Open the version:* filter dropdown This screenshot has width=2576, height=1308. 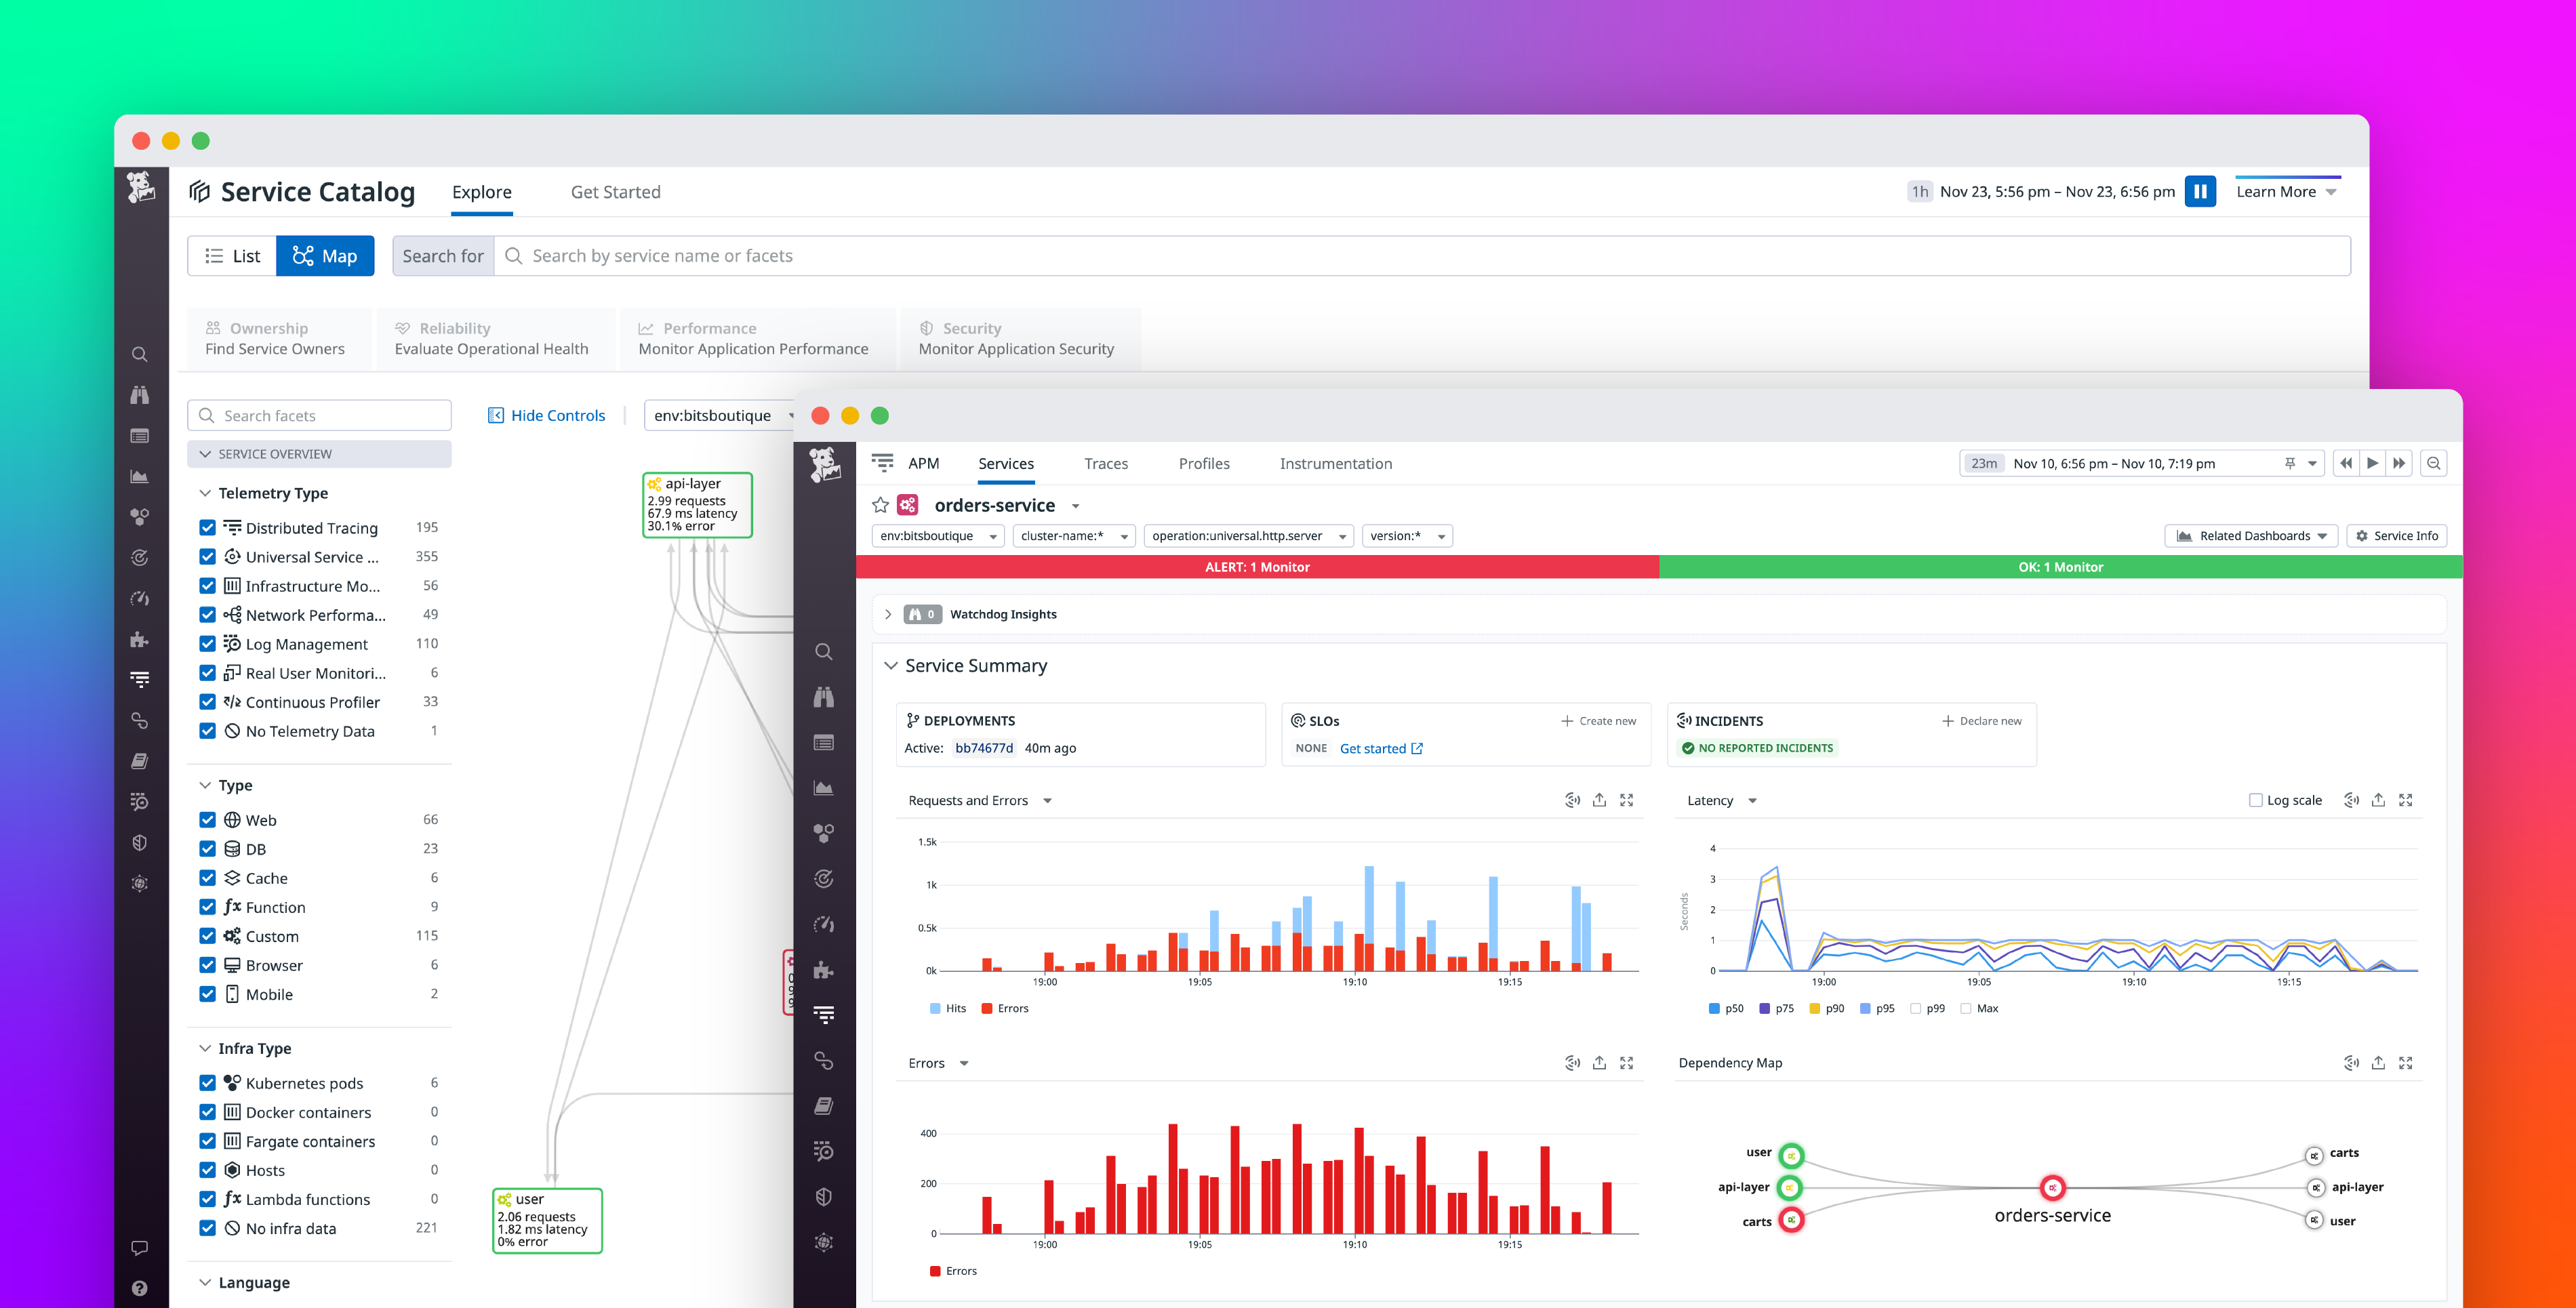[x=1406, y=535]
